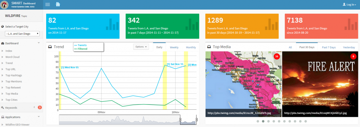Click the bar chart icon in green 342 card
This screenshot has width=360, height=127.
(192, 24)
